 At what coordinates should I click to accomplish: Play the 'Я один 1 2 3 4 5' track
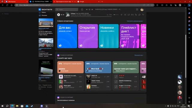pyautogui.click(x=126, y=87)
